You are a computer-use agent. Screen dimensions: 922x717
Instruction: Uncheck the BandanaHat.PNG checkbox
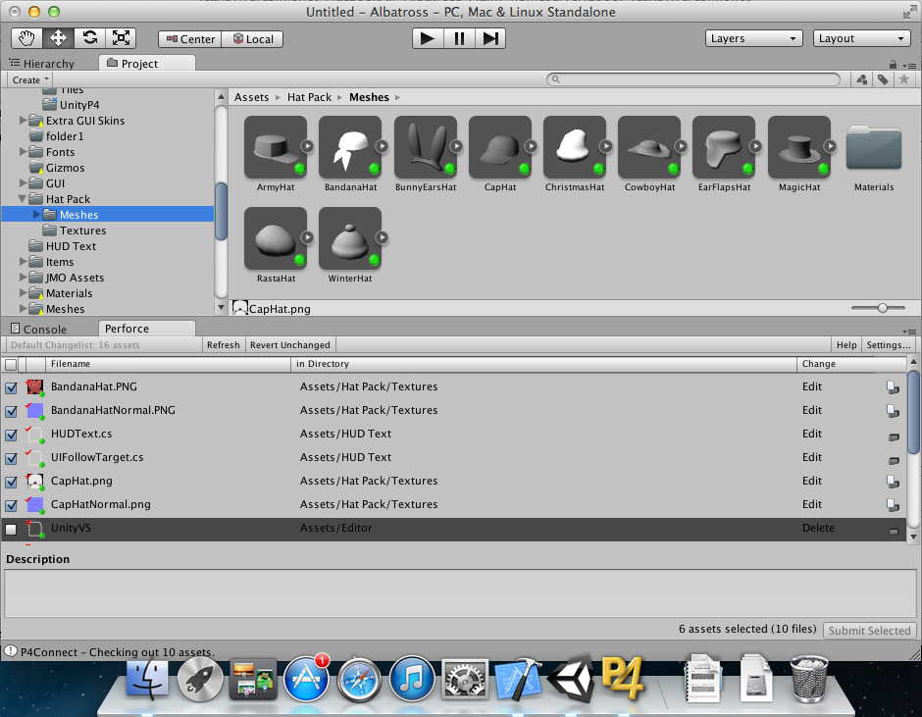click(x=11, y=387)
